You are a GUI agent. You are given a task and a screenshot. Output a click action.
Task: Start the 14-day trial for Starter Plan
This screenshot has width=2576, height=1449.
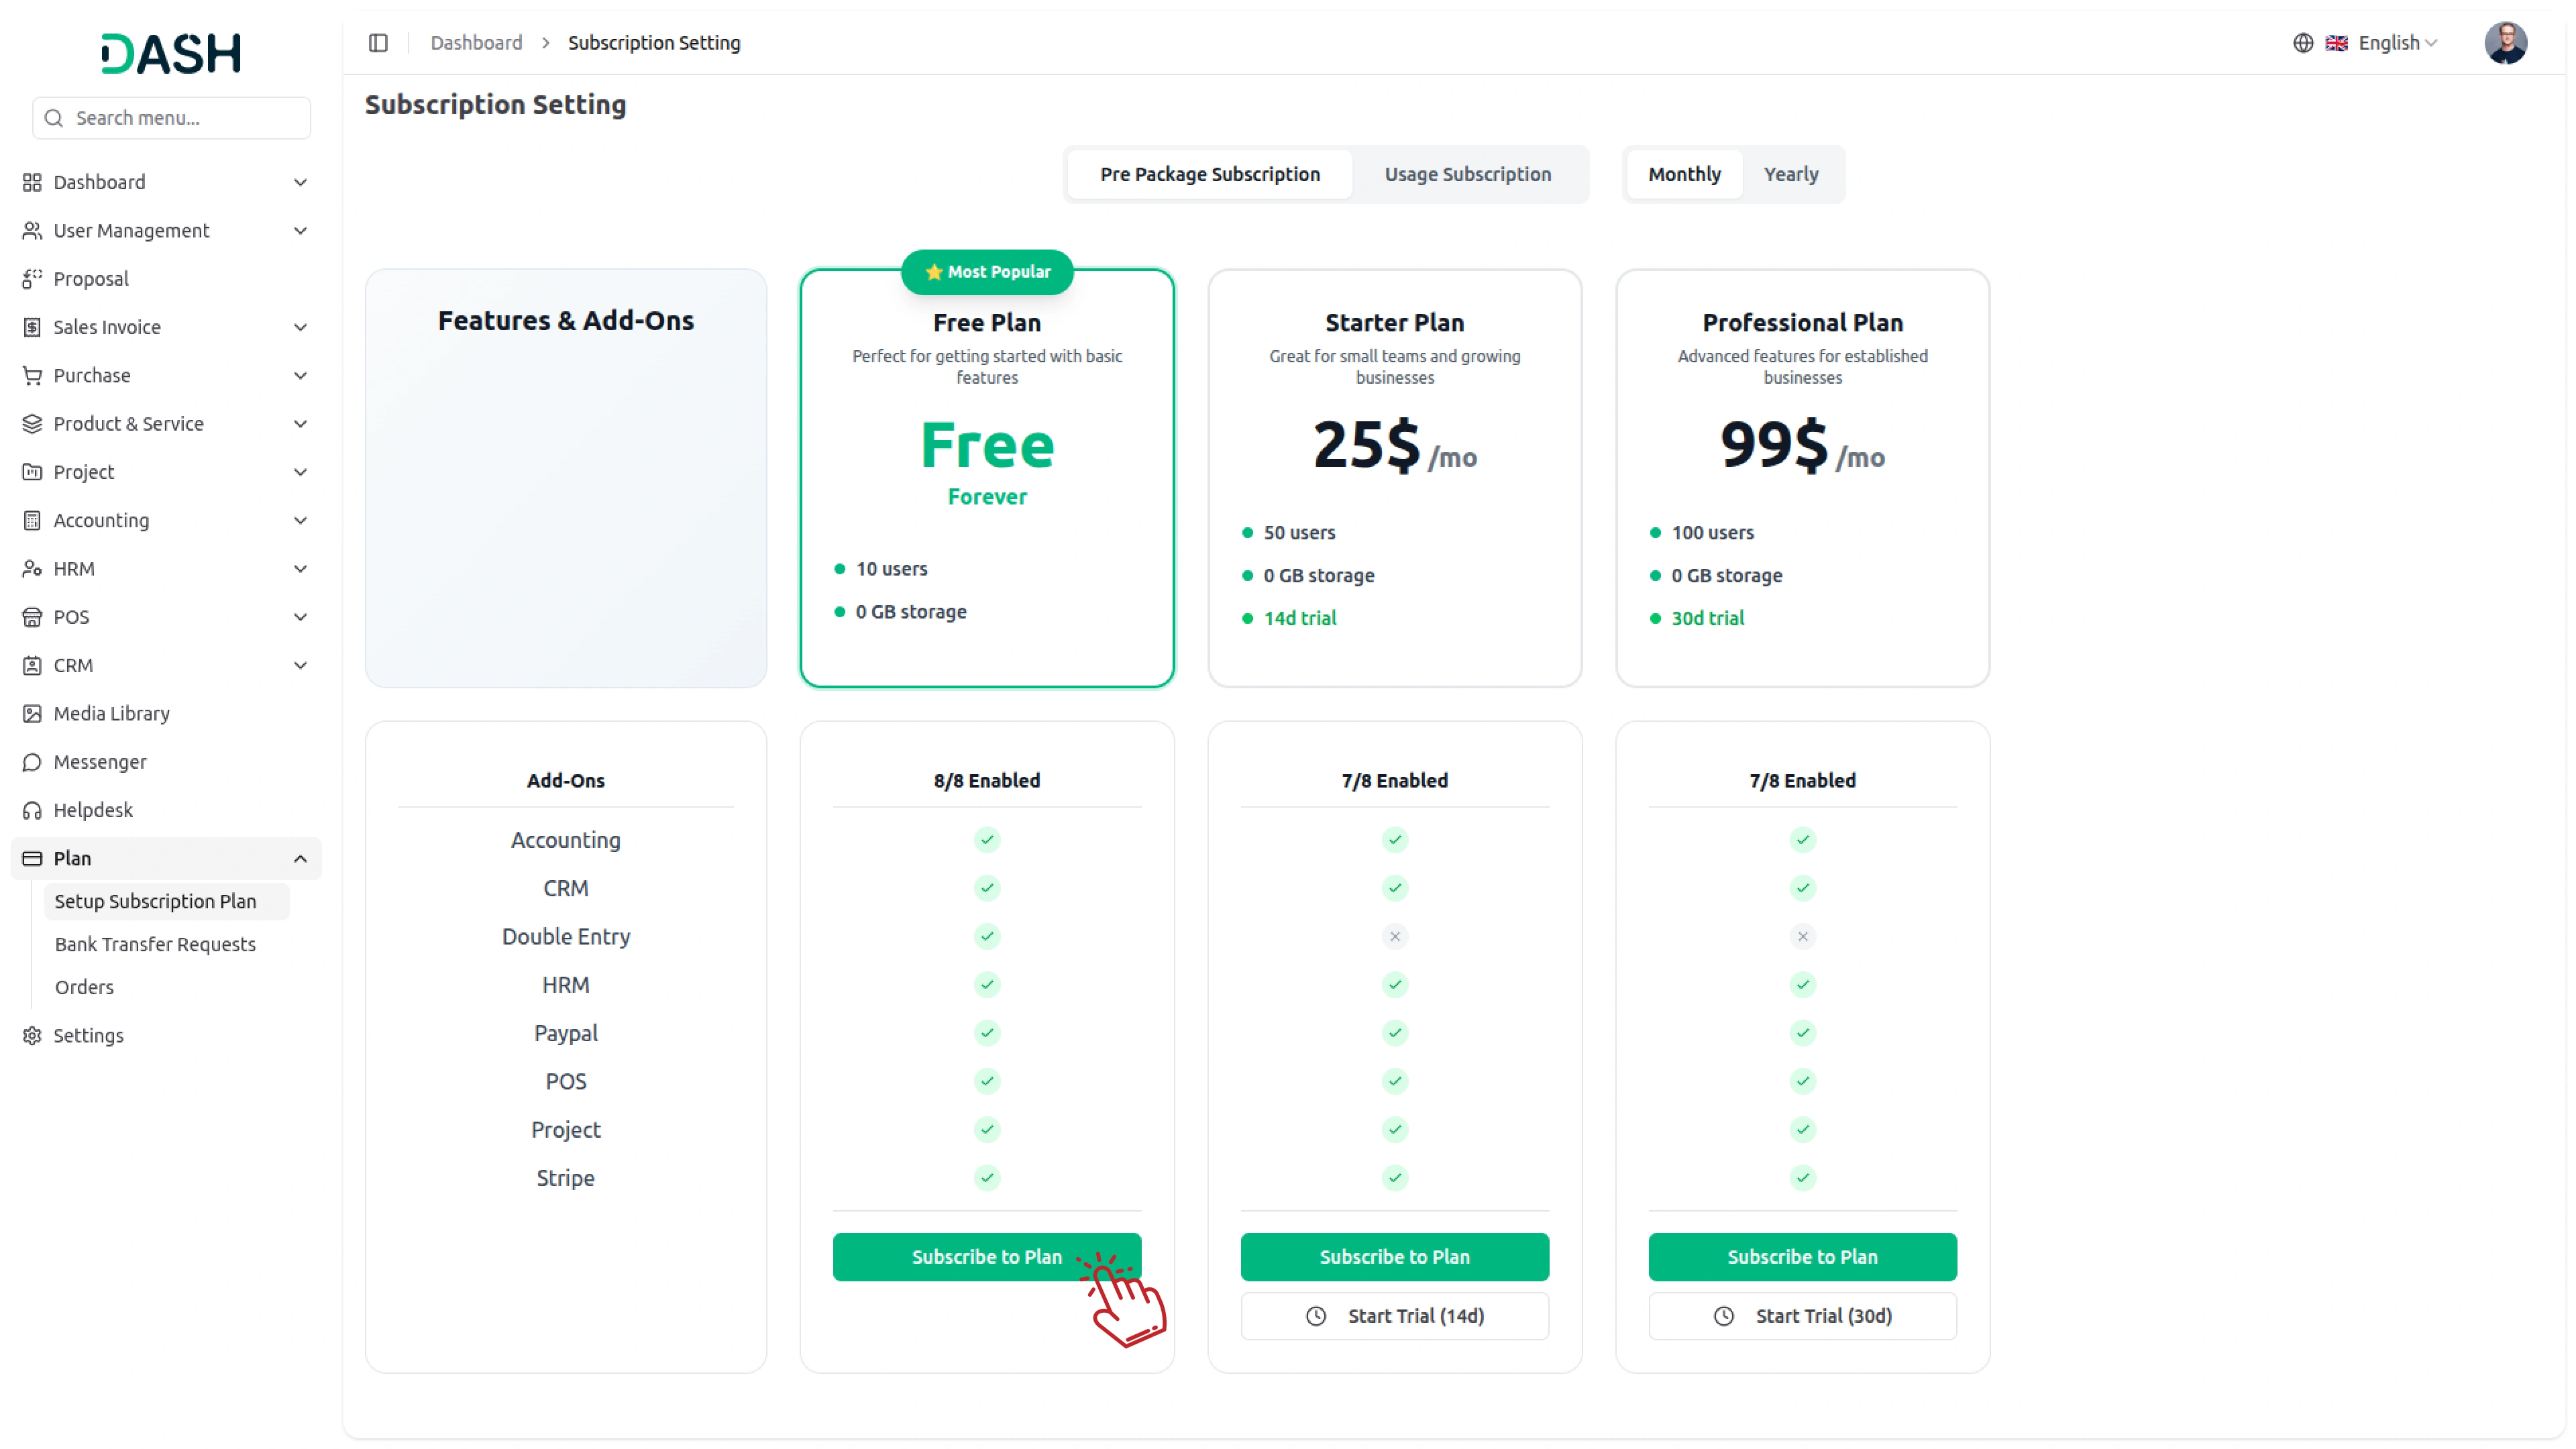coord(1394,1316)
